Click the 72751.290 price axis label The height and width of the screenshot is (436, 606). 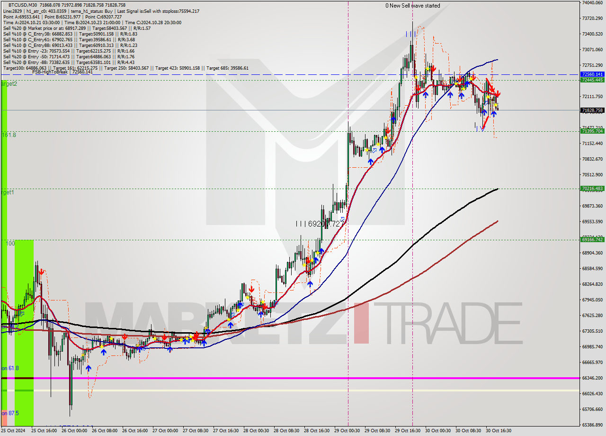593,65
